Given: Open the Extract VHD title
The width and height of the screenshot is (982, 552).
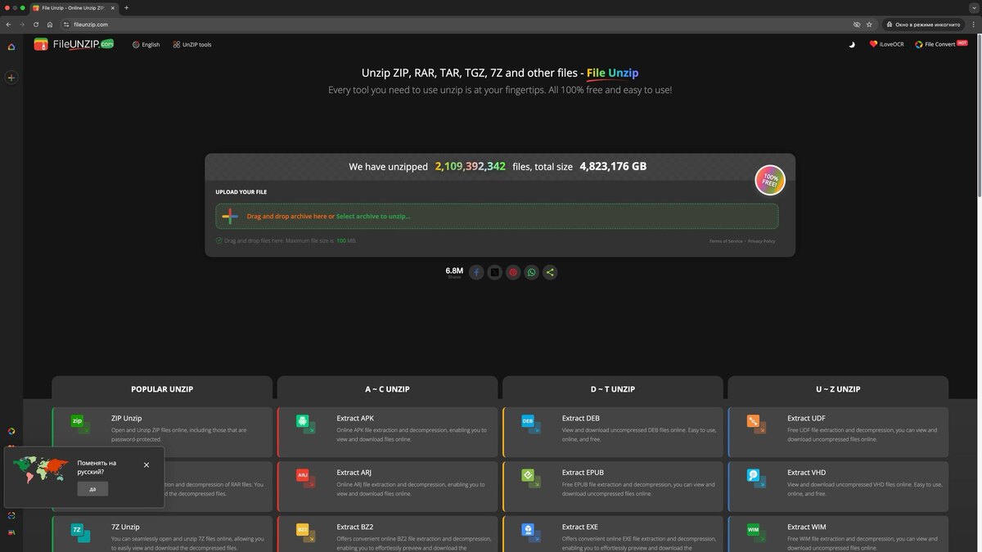Looking at the screenshot, I should (x=806, y=473).
